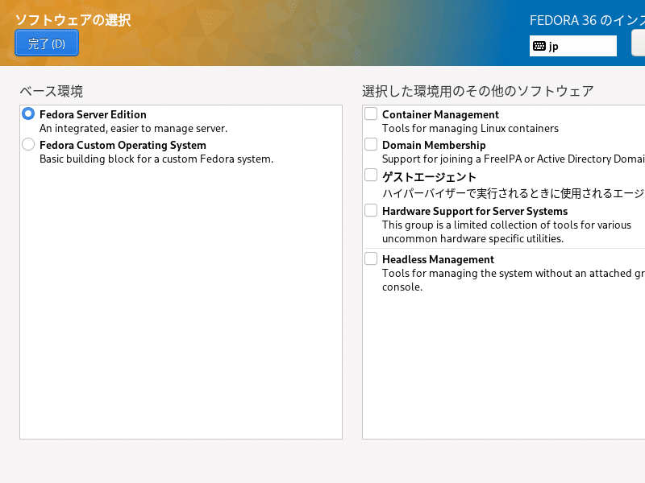
Task: Click the 選択した環境用のその他のソフトウェア heading
Action: click(478, 91)
